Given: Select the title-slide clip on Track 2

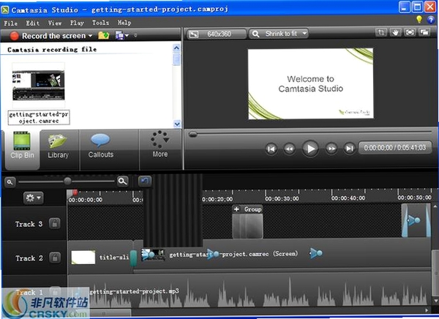Looking at the screenshot, I should 100,258.
